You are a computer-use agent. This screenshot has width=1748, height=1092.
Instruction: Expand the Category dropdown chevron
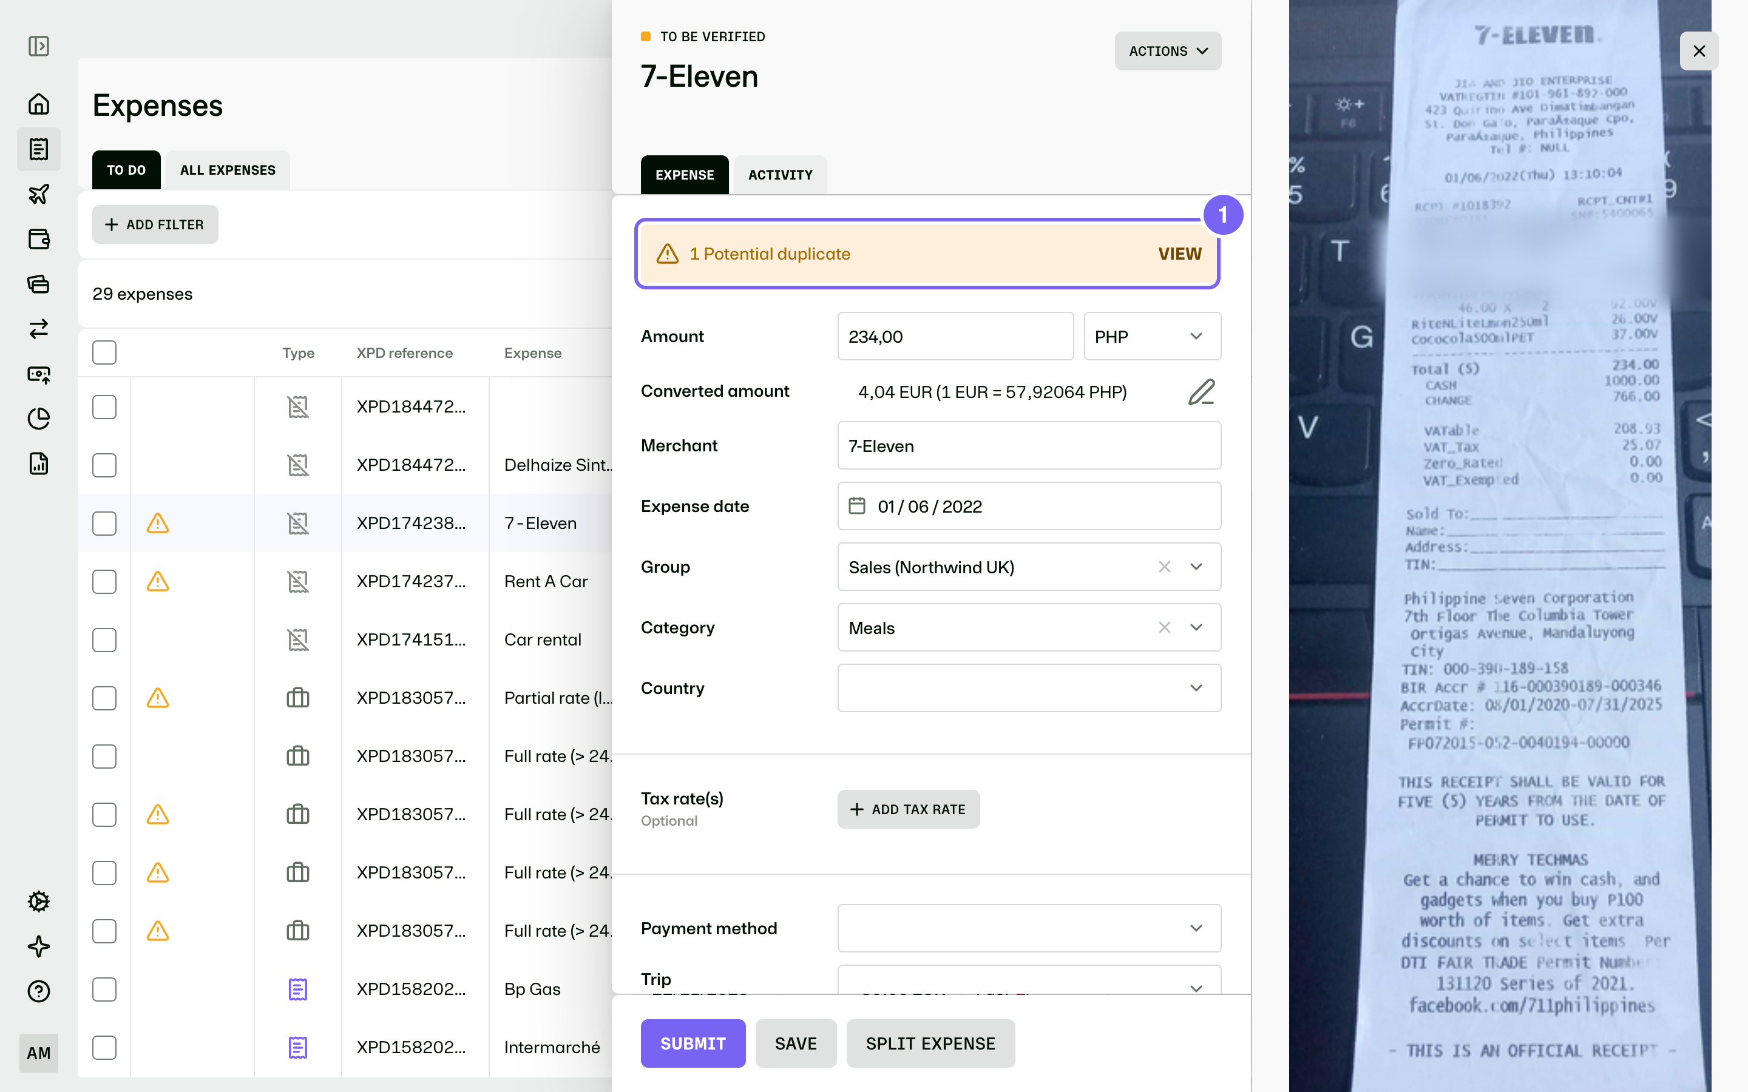tap(1196, 628)
